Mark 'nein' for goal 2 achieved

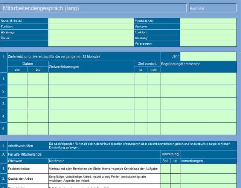point(154,91)
